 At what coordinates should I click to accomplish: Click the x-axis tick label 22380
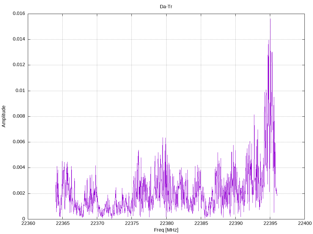(x=166, y=223)
